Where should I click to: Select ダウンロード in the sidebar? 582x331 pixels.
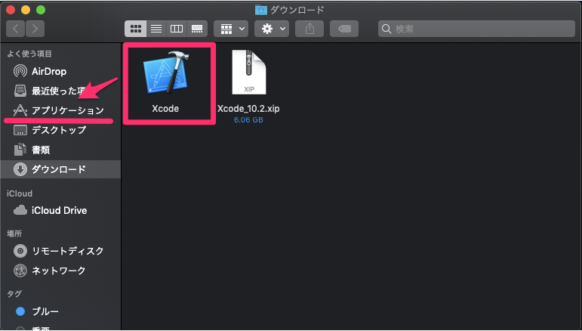point(60,169)
